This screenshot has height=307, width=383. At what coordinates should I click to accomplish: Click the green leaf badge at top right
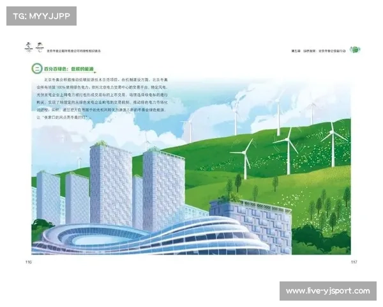355,50
